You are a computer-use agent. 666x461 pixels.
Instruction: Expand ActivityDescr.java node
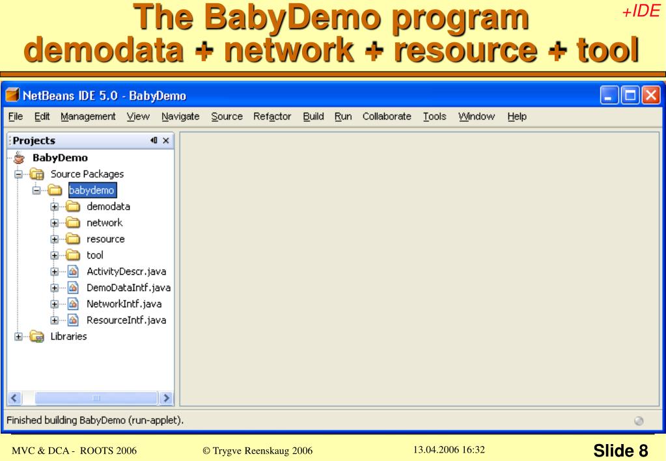[x=55, y=272]
